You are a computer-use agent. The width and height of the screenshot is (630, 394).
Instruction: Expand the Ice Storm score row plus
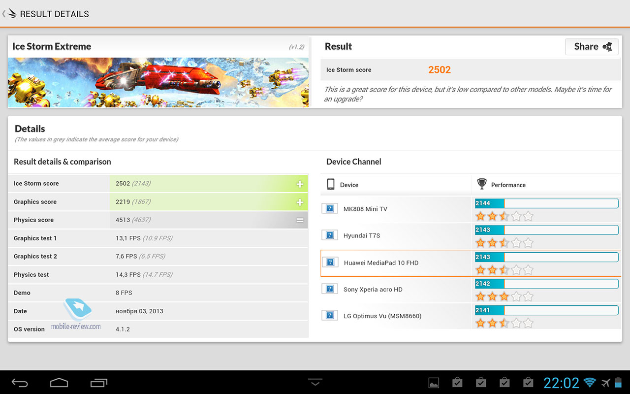click(x=300, y=184)
